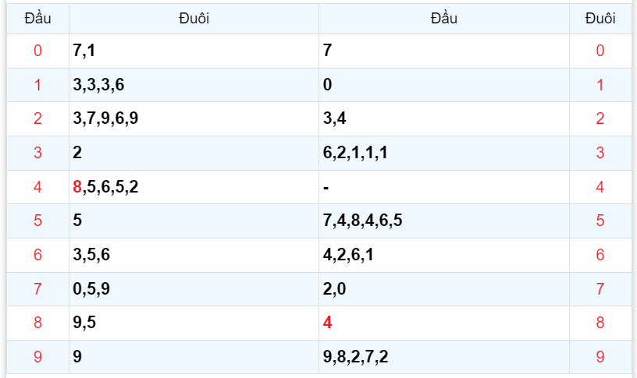This screenshot has height=378, width=637.
Task: Click the red 0 in the leftmost column
Action: 37,51
